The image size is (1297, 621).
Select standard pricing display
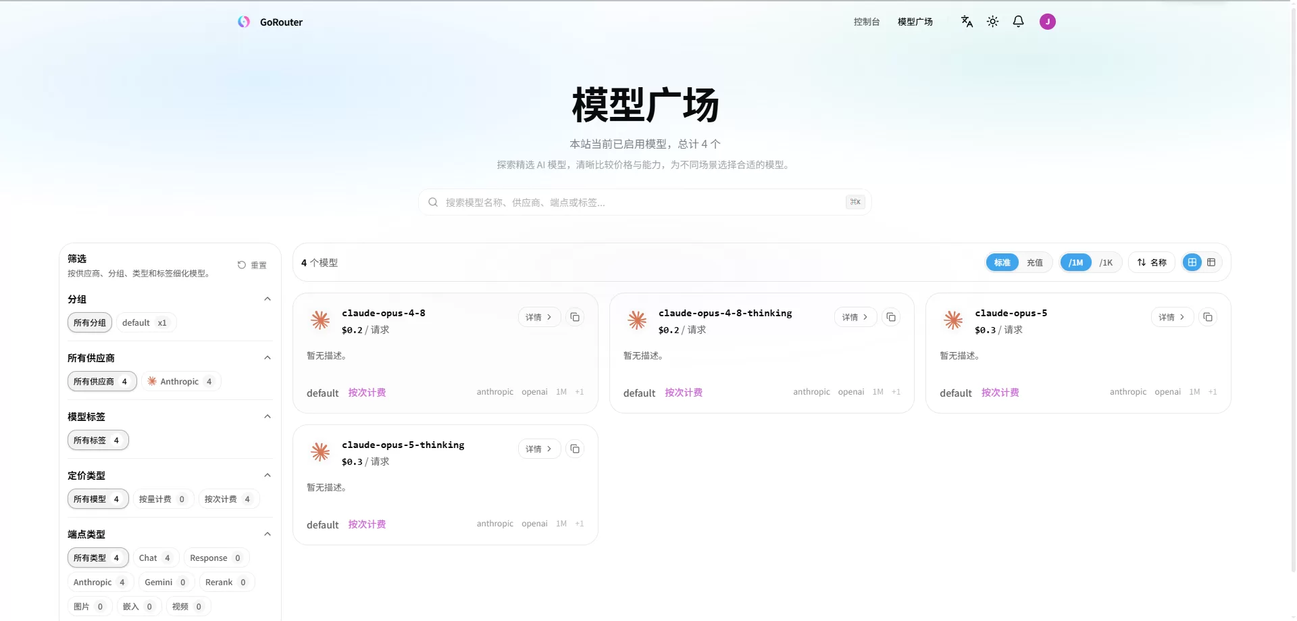pyautogui.click(x=1002, y=262)
